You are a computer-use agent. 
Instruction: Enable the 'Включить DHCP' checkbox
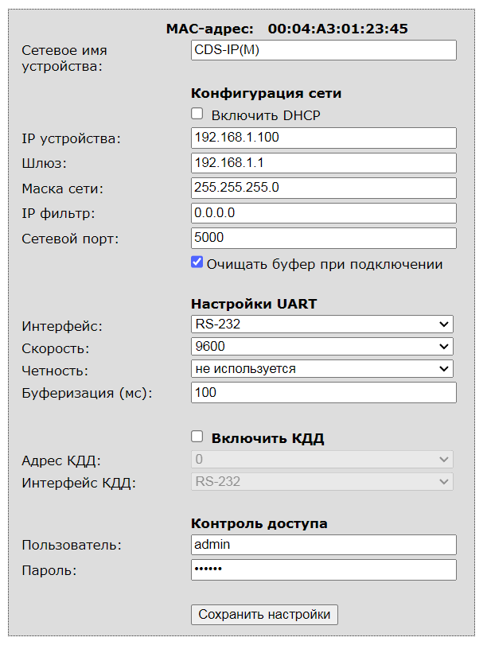(x=197, y=115)
